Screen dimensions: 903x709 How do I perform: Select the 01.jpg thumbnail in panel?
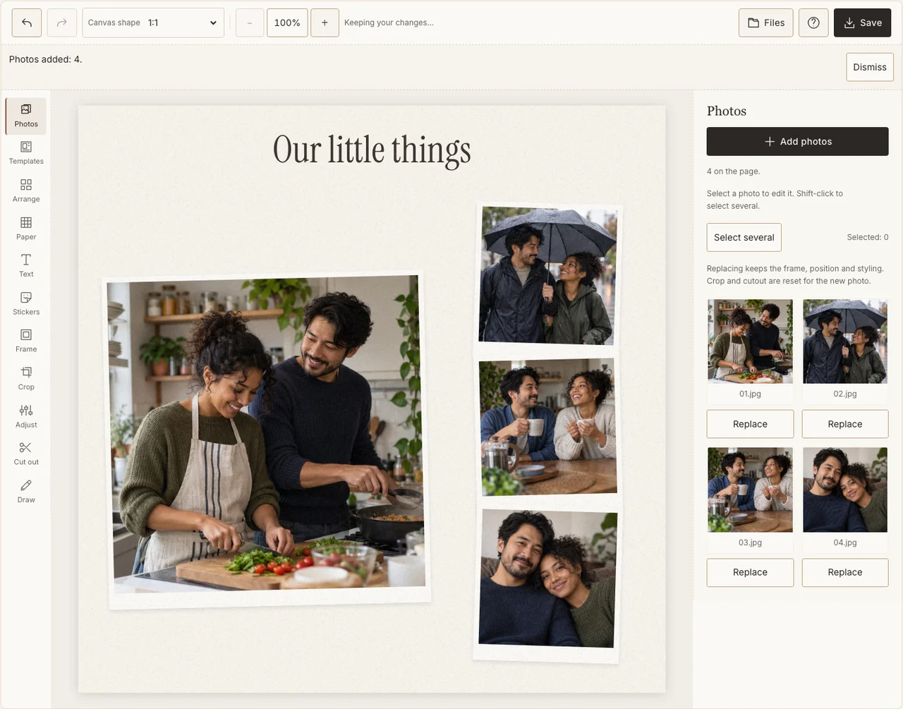click(x=750, y=341)
